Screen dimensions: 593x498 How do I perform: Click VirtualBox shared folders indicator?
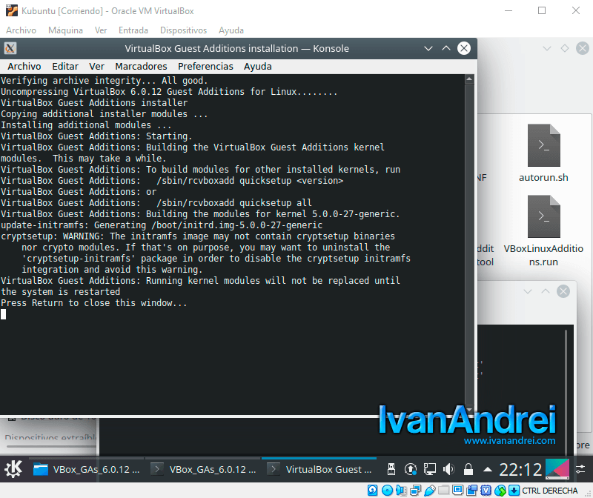click(443, 491)
